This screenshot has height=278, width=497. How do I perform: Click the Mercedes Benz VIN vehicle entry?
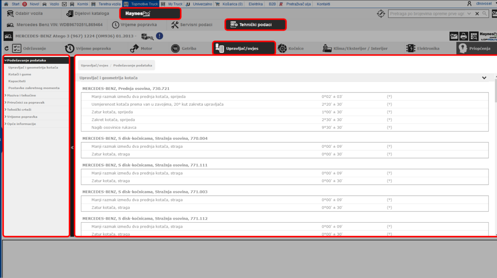tap(55, 25)
